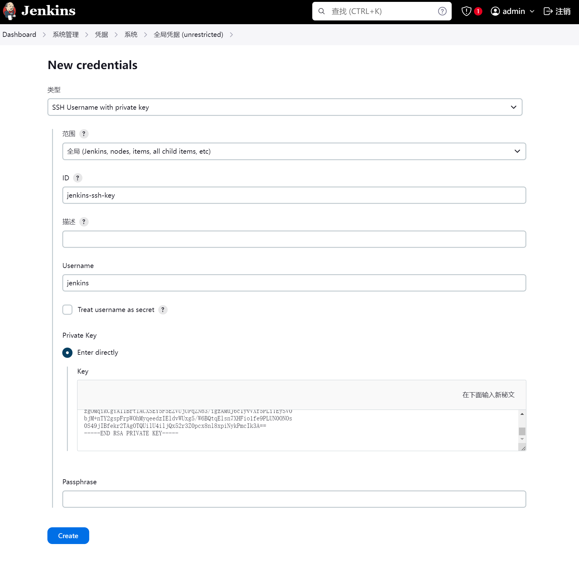This screenshot has width=579, height=562.
Task: Click the key textarea scrollbar thumb
Action: (x=522, y=431)
